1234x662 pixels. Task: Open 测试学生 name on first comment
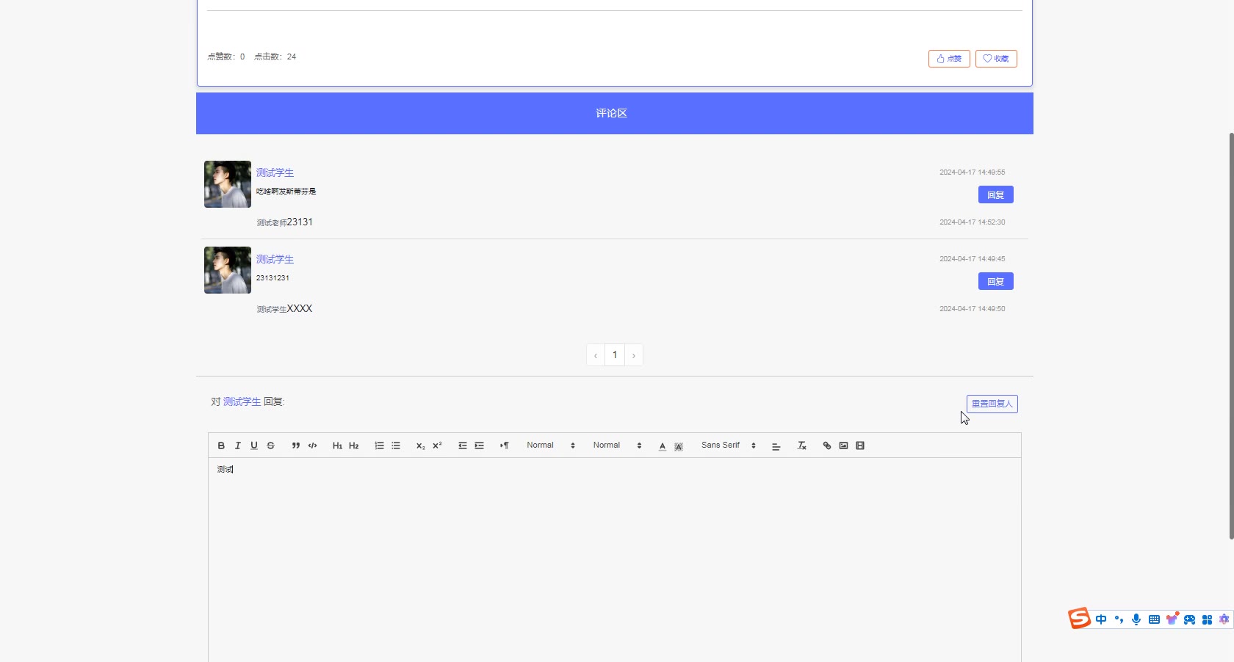275,172
